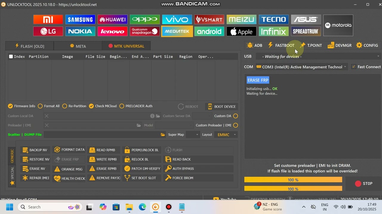The image size is (382, 214).
Task: Enable the PRELOADER Auth option
Action: click(136, 106)
